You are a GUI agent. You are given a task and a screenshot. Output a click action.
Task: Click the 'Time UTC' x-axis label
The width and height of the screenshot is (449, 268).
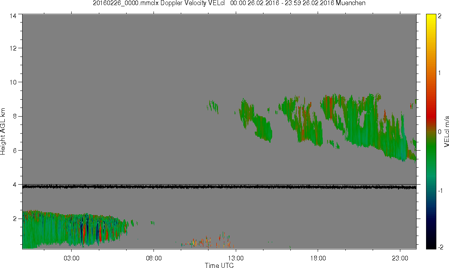219,265
